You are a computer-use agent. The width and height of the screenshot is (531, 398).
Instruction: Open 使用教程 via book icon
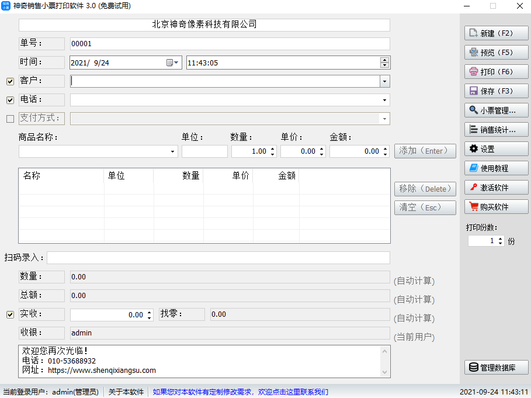pyautogui.click(x=473, y=168)
